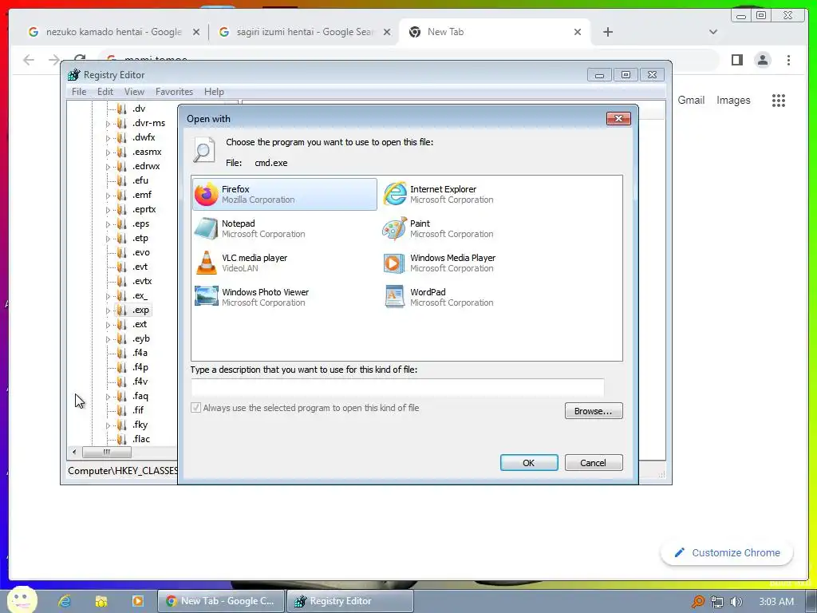Select the .flac registry key

tap(140, 439)
